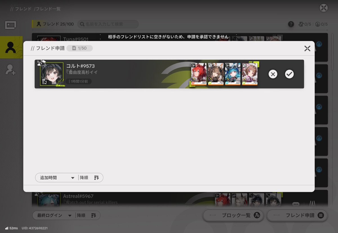Reject the friend request from コルト#9573
This screenshot has height=233, width=338.
click(x=273, y=74)
